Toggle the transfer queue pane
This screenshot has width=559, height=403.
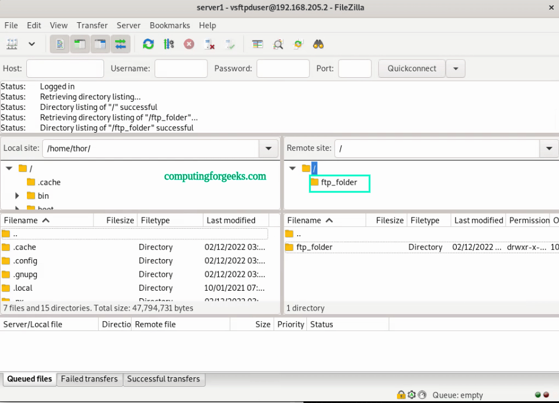pos(120,44)
